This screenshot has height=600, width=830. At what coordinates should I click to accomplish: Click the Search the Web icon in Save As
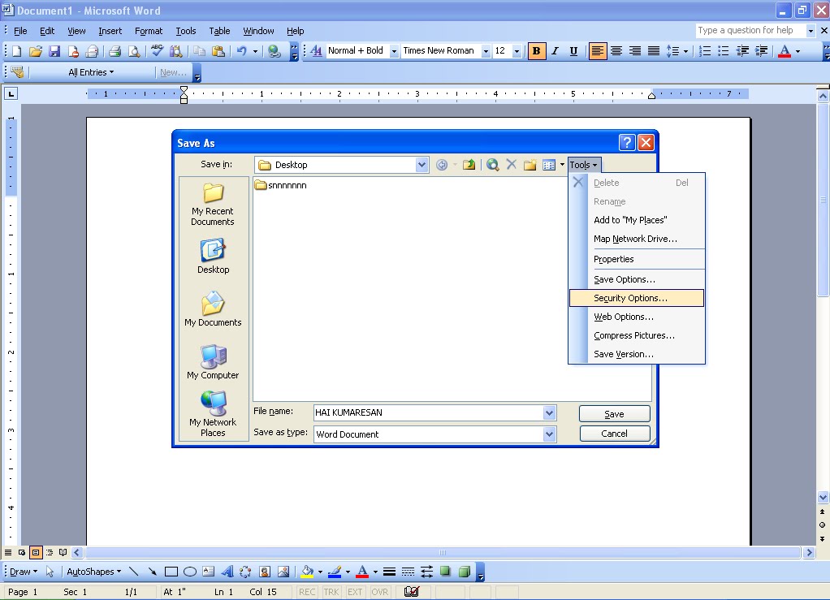pos(492,165)
